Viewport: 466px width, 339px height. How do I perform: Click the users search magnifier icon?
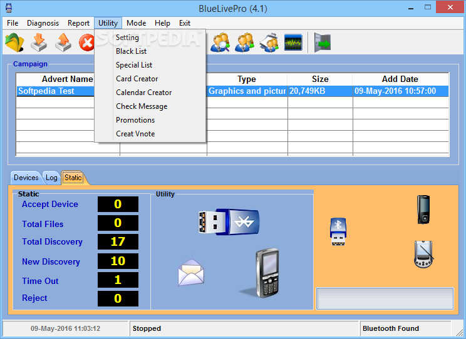pos(220,43)
